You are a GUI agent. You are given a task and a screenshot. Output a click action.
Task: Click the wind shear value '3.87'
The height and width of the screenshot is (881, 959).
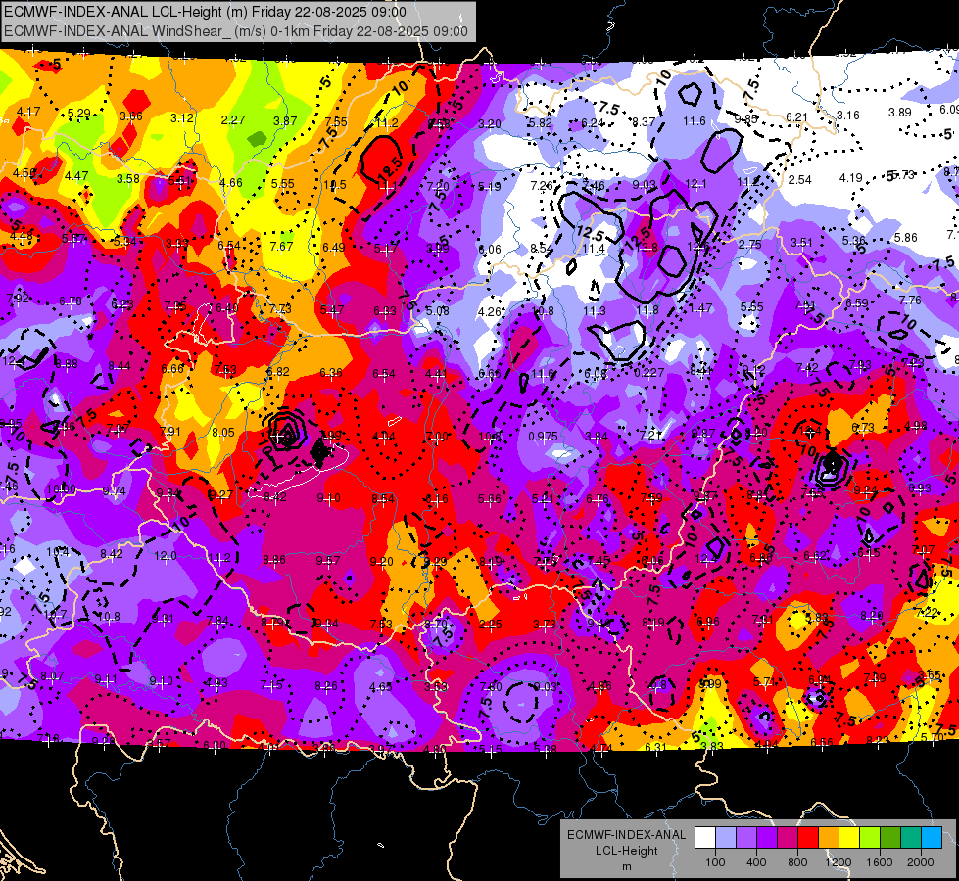pos(285,121)
